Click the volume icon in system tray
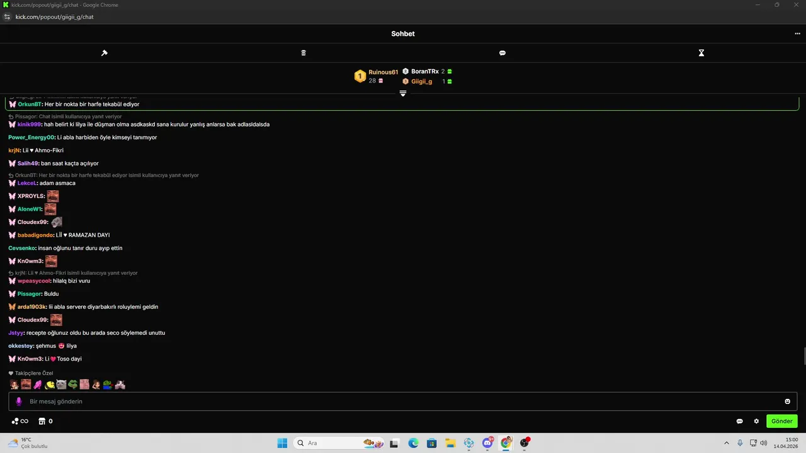 (x=763, y=443)
